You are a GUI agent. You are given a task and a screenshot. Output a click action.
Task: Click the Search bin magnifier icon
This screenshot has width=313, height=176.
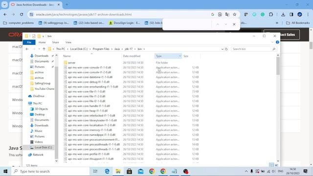pyautogui.click(x=274, y=49)
